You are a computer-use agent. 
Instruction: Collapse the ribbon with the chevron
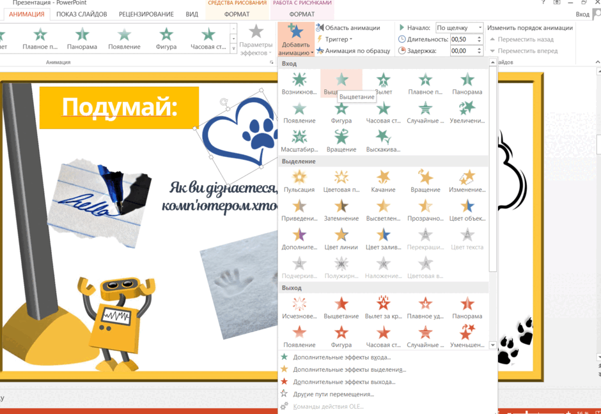coord(597,62)
